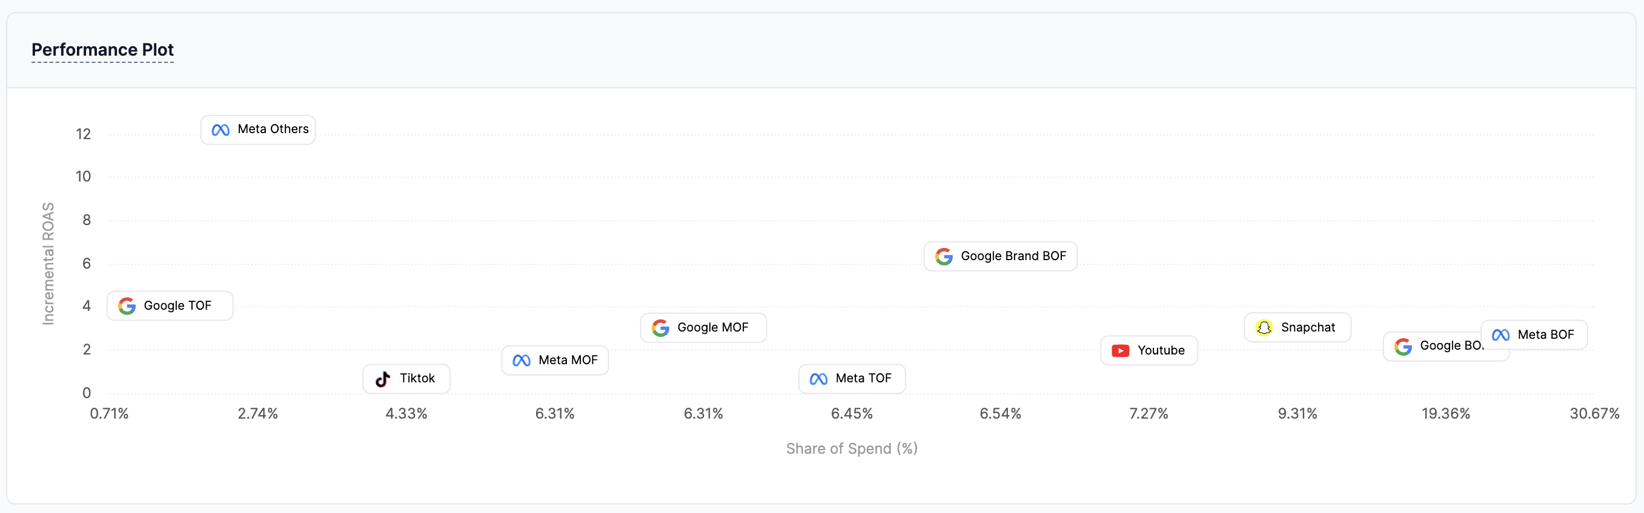Click the 30.67% x-axis tick label
The image size is (1644, 513).
[1594, 414]
